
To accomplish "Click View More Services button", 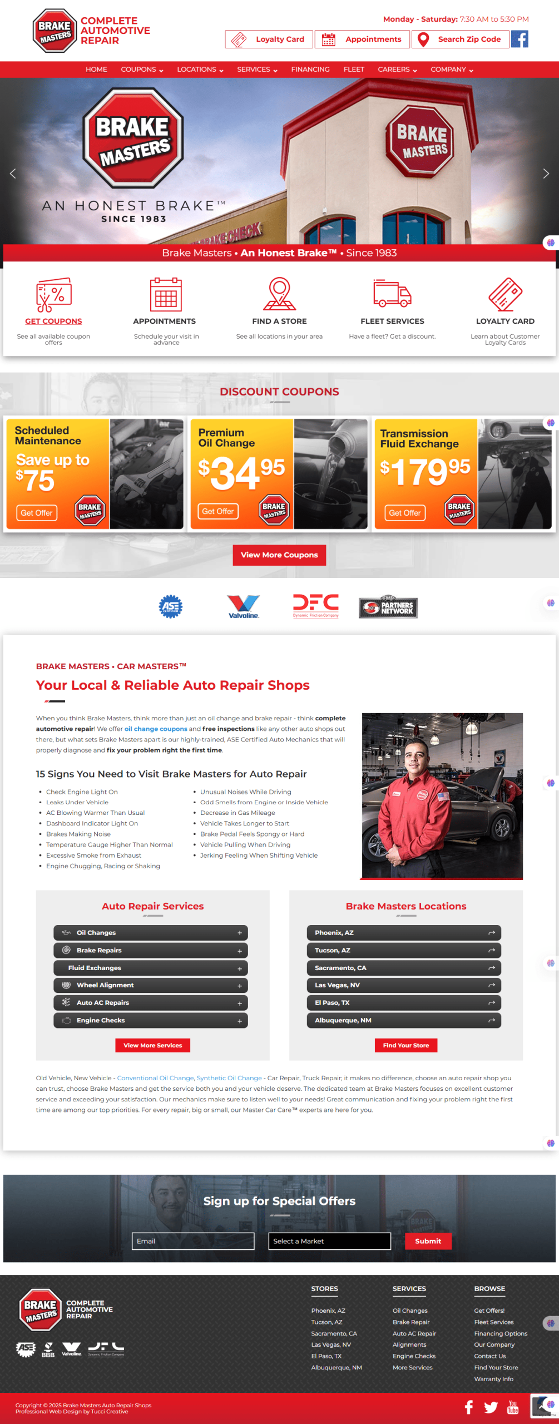I will 153,1046.
